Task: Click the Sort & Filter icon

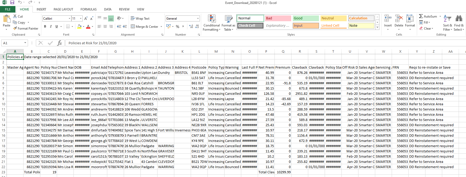Action: click(x=447, y=19)
